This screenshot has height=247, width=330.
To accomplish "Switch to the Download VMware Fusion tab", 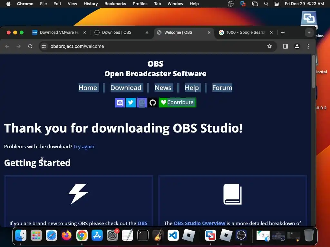I will pyautogui.click(x=59, y=32).
